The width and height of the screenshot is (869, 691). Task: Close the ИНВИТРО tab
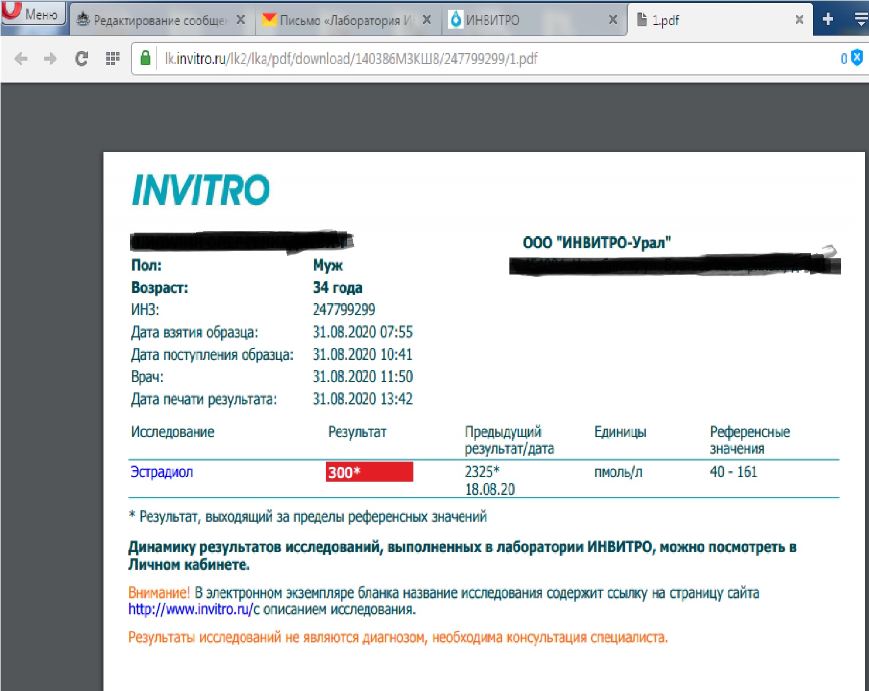613,20
